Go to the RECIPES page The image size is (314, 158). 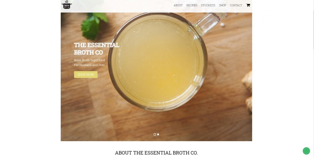click(x=192, y=6)
